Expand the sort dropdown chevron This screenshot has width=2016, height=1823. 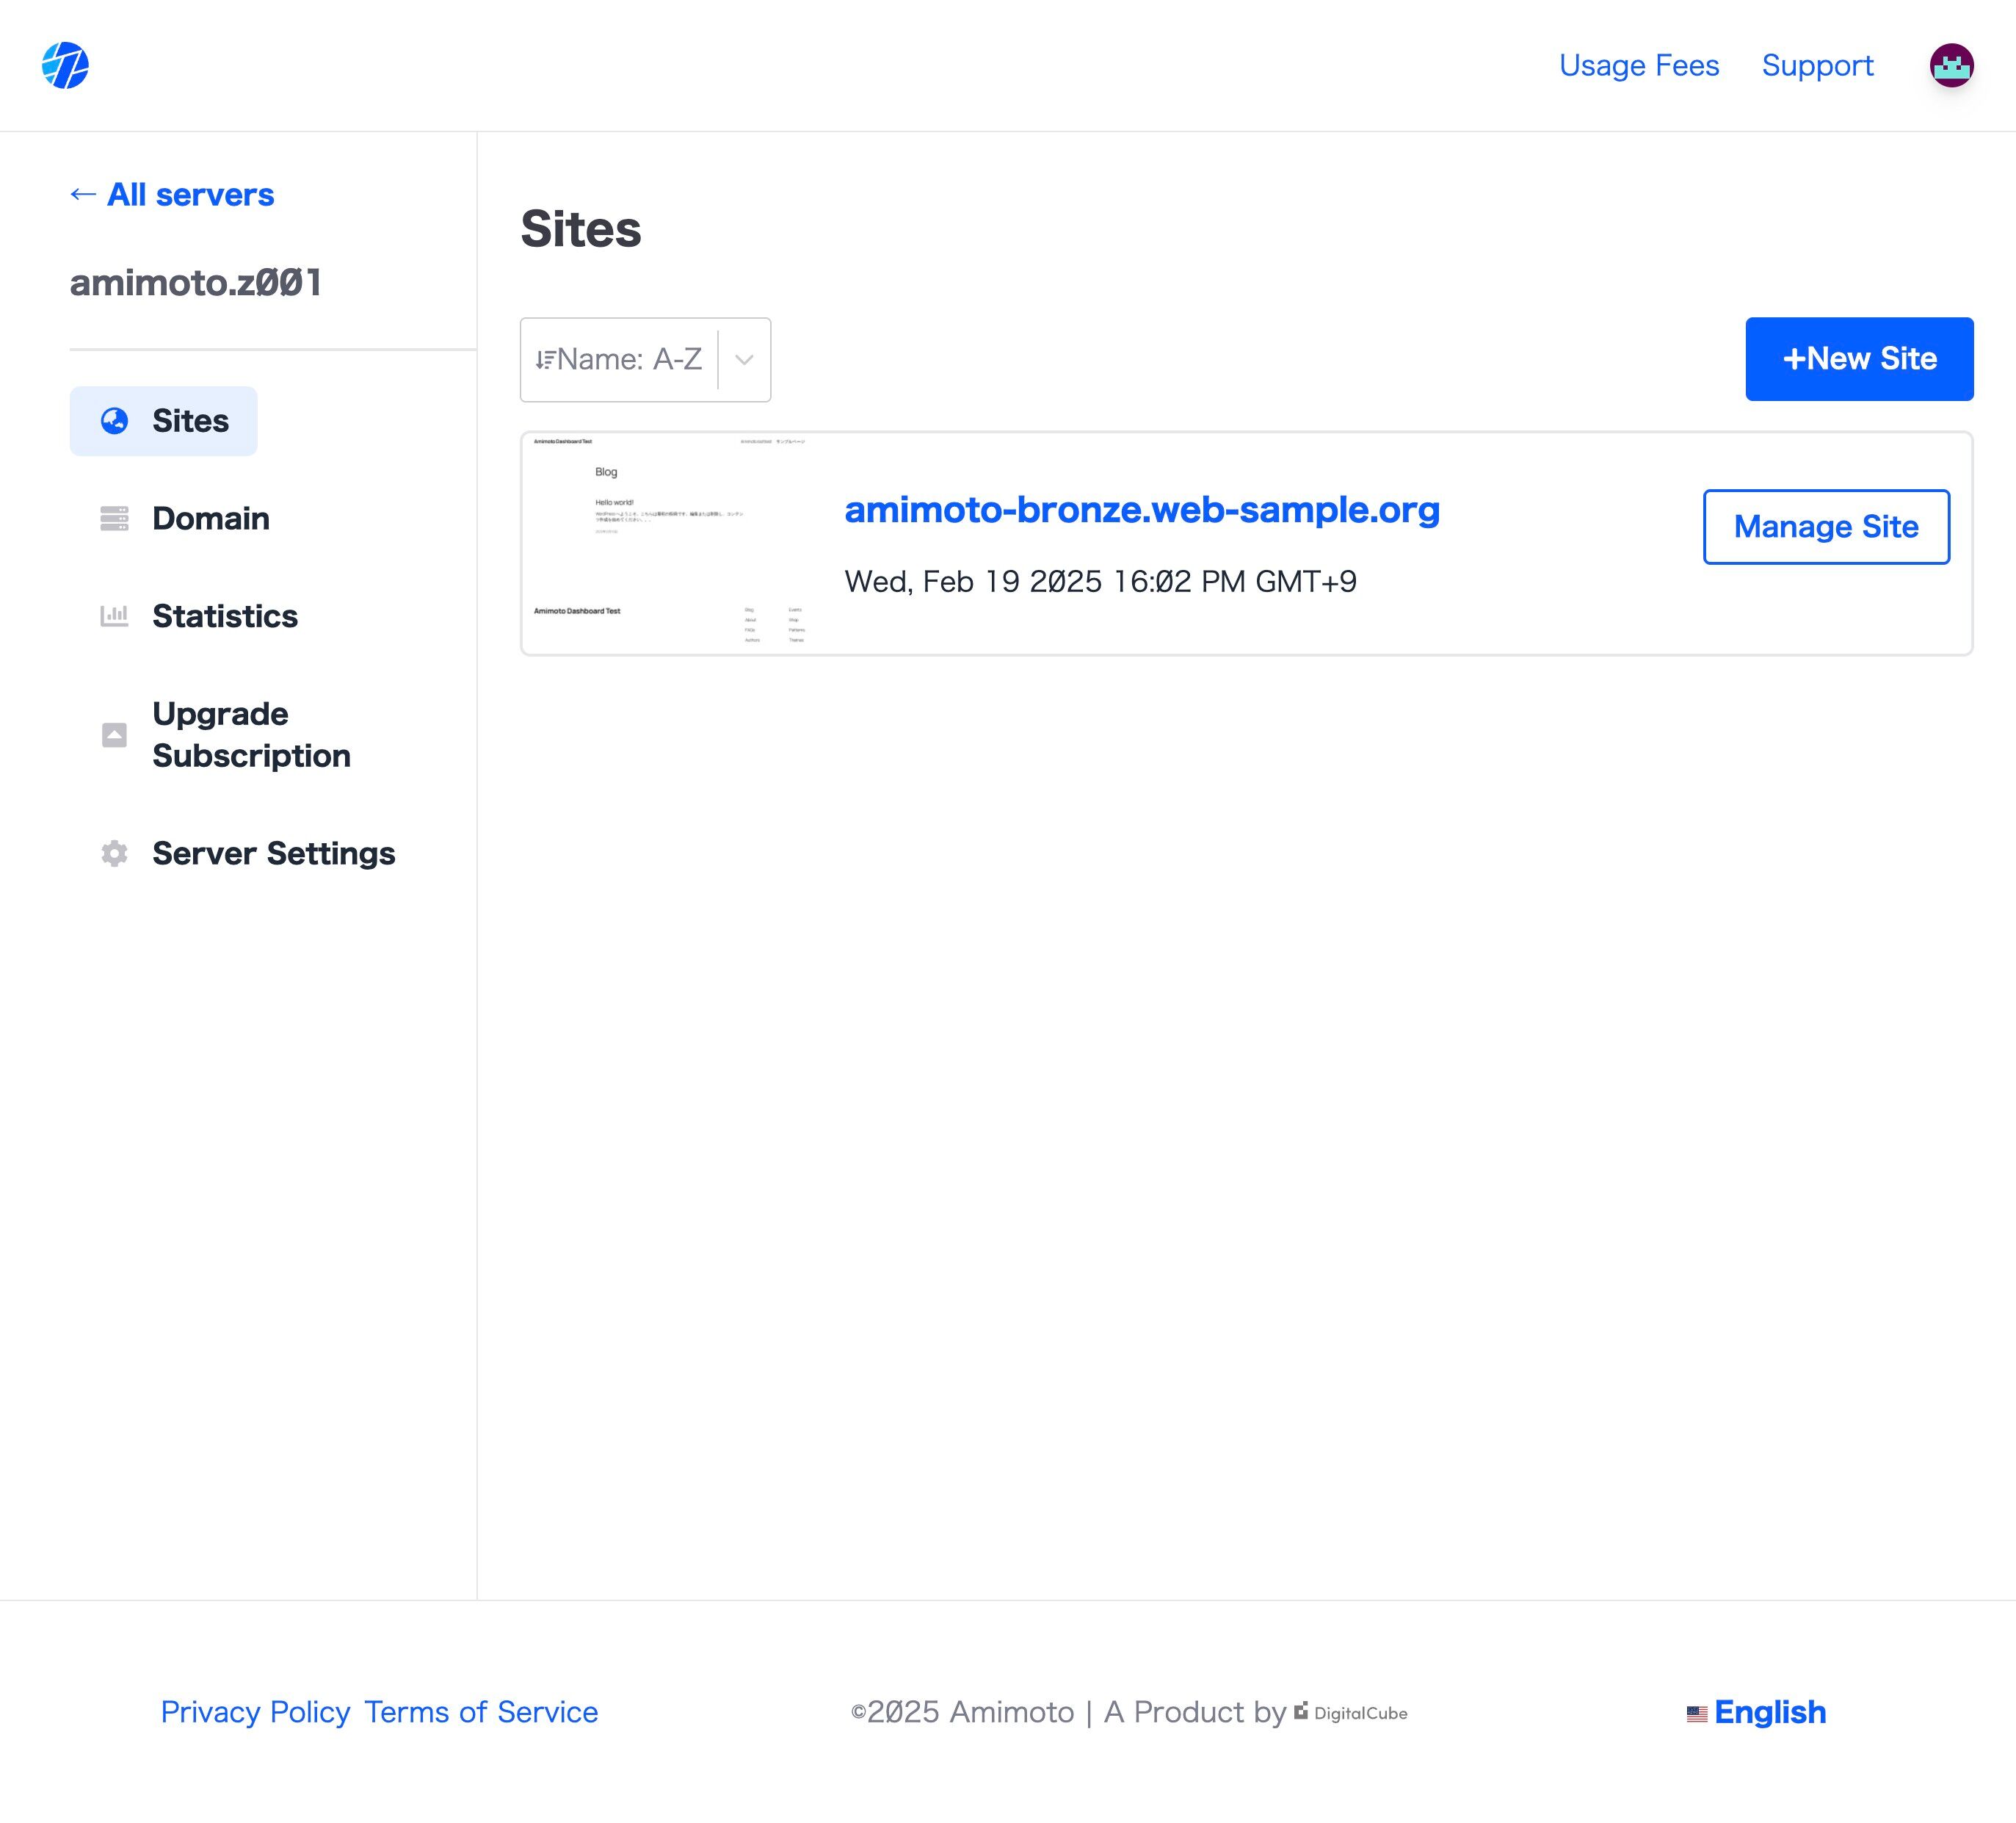tap(744, 359)
